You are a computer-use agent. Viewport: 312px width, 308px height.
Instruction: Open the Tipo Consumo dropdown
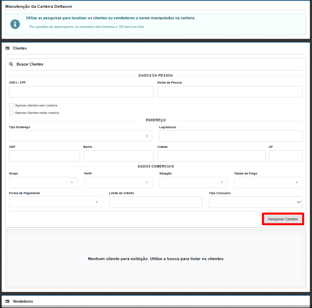(x=255, y=202)
